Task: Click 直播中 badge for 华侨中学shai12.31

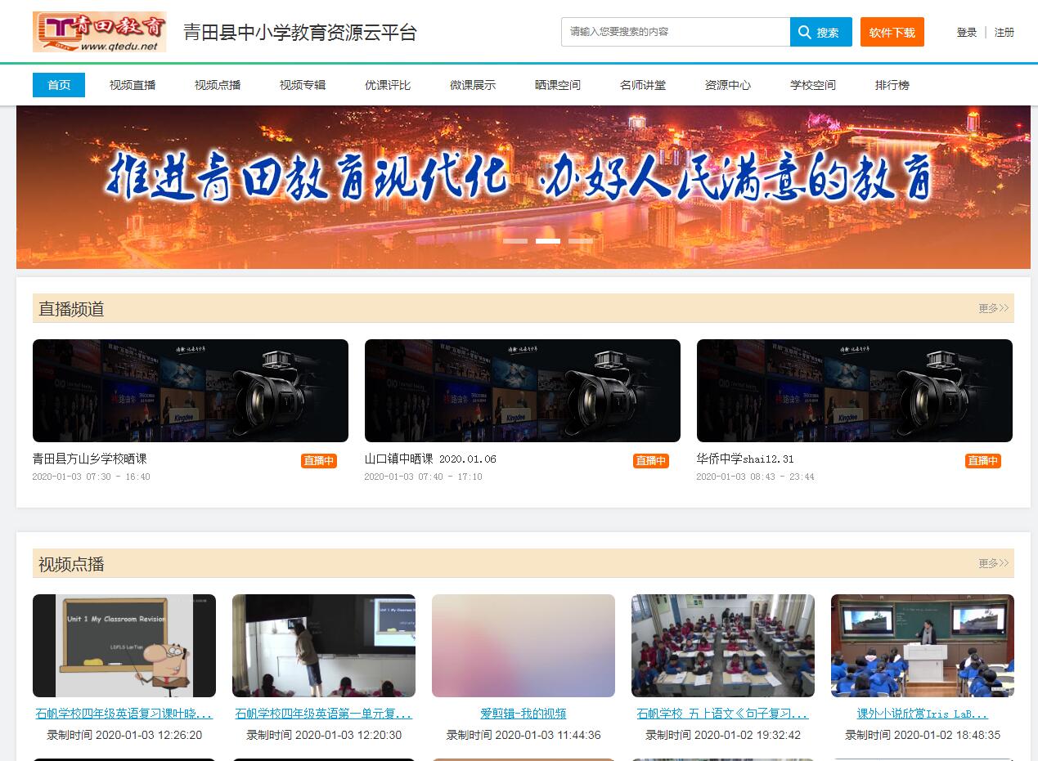Action: [982, 461]
